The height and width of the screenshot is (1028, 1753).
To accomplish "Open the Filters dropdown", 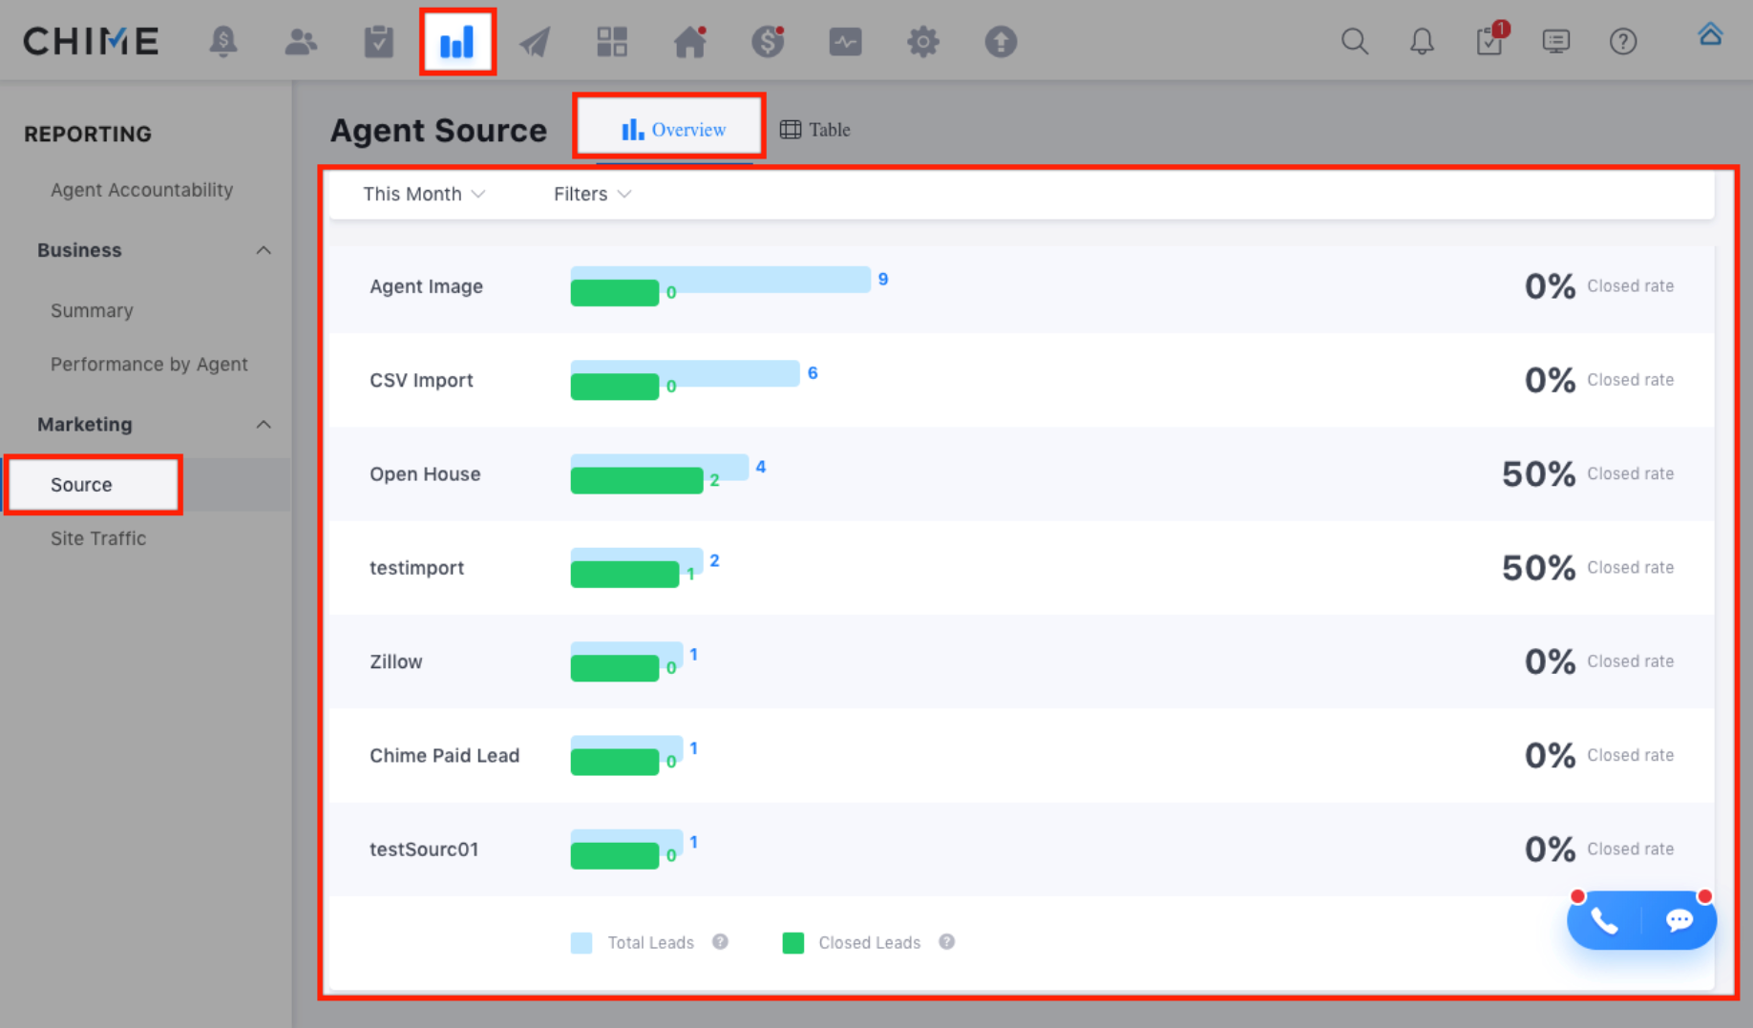I will pos(592,194).
